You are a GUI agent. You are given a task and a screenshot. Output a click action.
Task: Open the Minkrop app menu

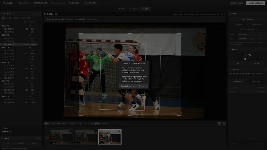click(9, 3)
